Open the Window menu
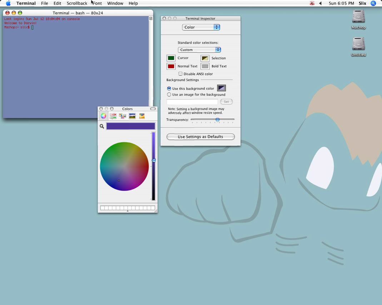 pyautogui.click(x=115, y=3)
